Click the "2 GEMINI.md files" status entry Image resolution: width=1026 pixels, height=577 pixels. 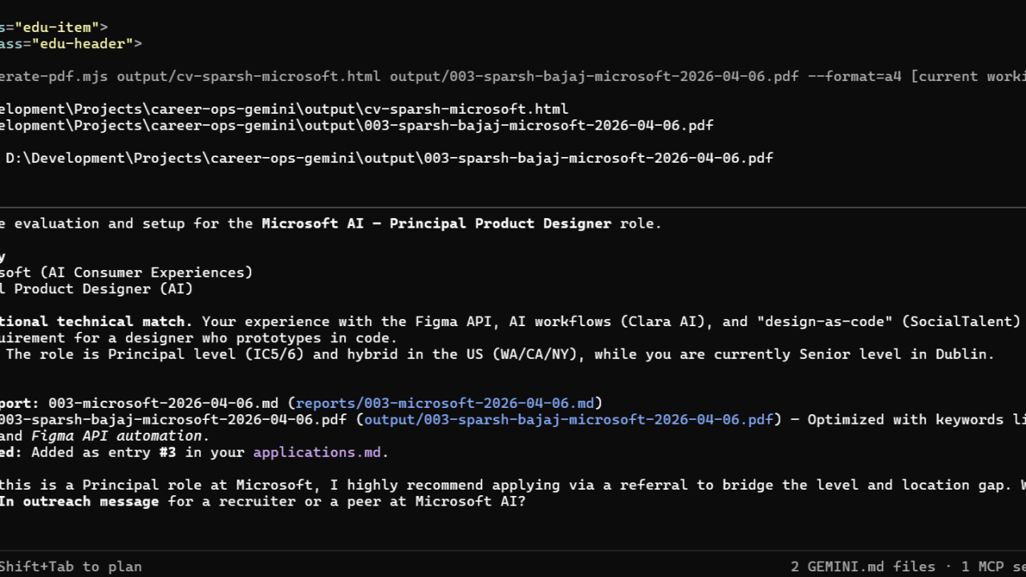click(862, 567)
